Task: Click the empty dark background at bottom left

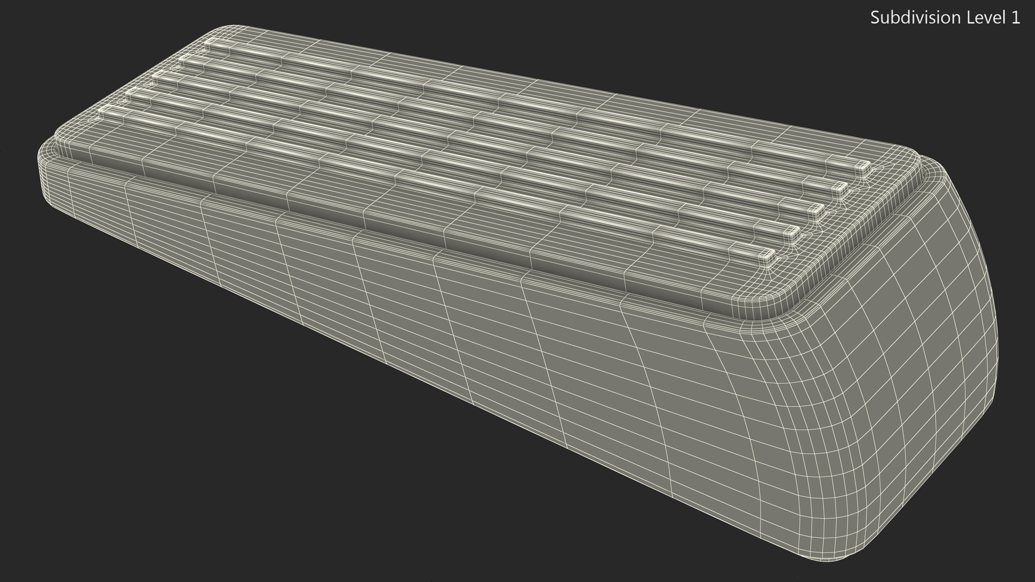Action: (x=135, y=485)
